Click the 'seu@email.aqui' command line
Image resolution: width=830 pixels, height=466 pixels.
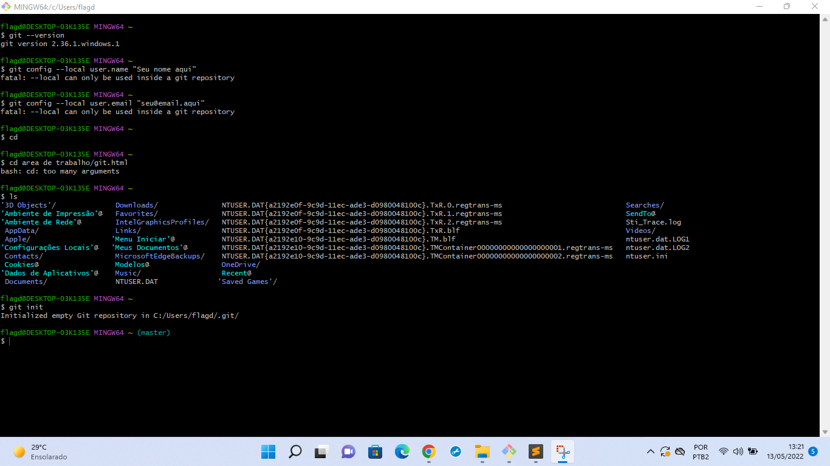(x=103, y=103)
